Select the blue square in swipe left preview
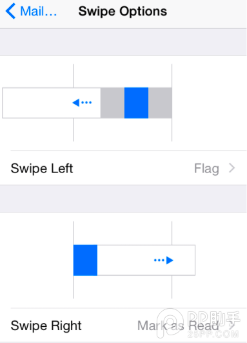The height and width of the screenshot is (343, 247). (136, 103)
